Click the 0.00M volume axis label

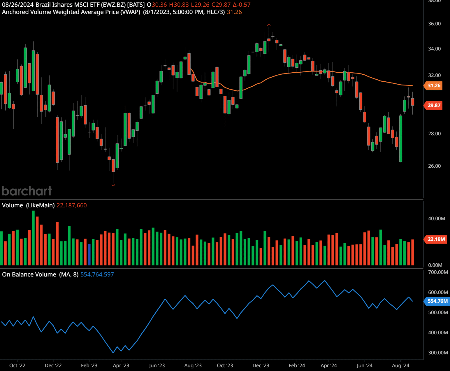pos(435,265)
